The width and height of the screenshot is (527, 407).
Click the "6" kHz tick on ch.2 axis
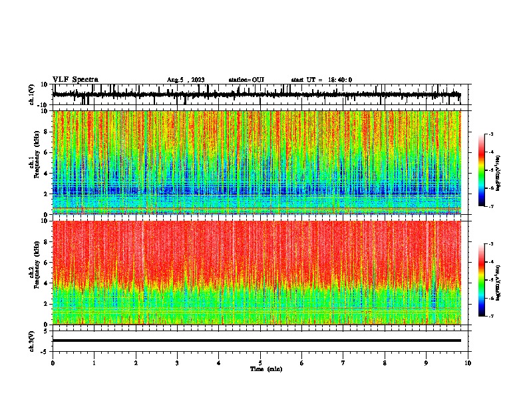tap(47, 263)
